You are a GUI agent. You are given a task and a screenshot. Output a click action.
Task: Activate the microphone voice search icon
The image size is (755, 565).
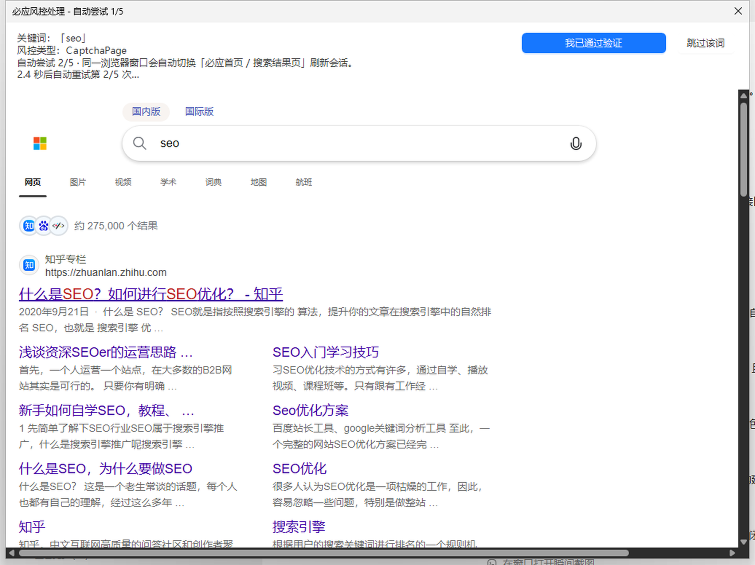pos(576,143)
